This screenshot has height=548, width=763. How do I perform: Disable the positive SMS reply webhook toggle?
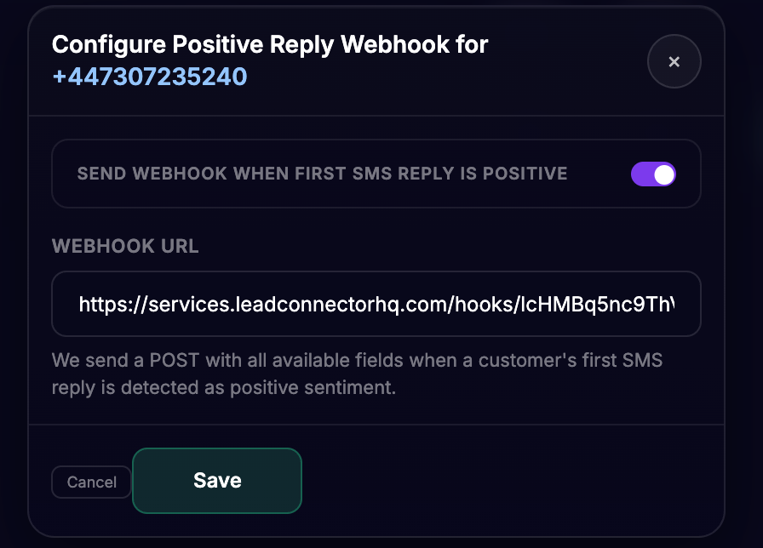click(653, 174)
